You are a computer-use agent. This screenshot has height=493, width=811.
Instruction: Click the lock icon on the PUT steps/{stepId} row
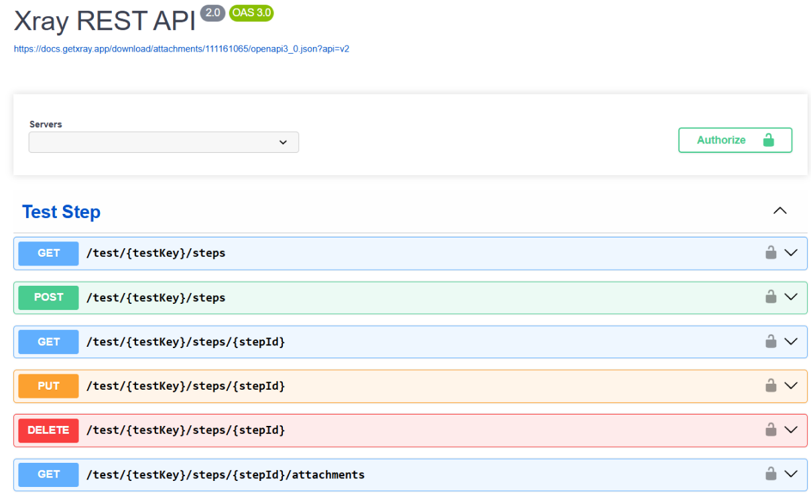click(771, 386)
